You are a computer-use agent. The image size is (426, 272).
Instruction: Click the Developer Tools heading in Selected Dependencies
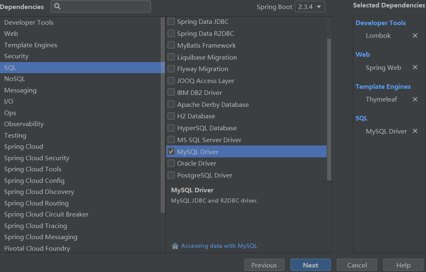(381, 23)
